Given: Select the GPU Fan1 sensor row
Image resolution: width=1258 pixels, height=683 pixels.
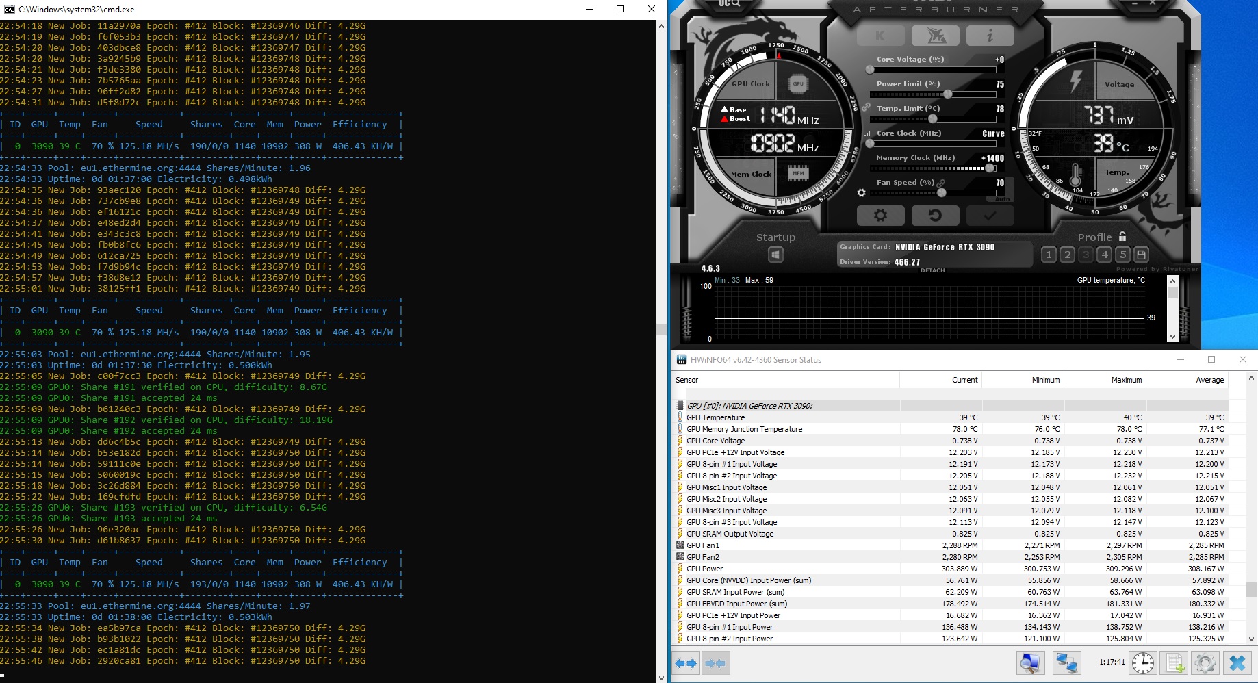Looking at the screenshot, I should 951,545.
